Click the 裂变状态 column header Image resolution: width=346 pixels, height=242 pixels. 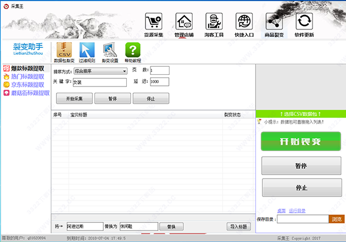(232, 115)
